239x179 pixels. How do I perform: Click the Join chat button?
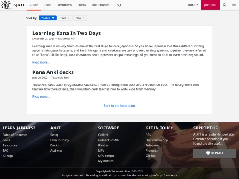click(210, 5)
